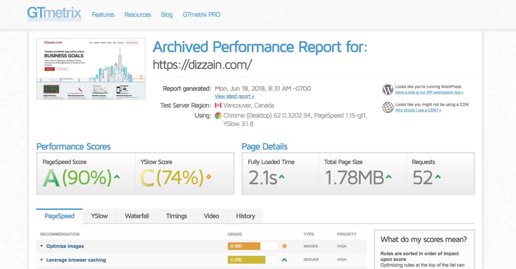Click HIGH priority in Optimize images row
The image size is (516, 269).
342,246
